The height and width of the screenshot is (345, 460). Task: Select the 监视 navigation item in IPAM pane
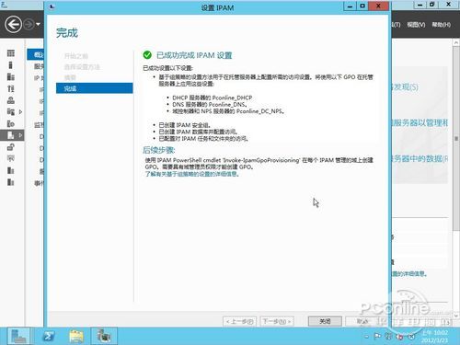39,125
